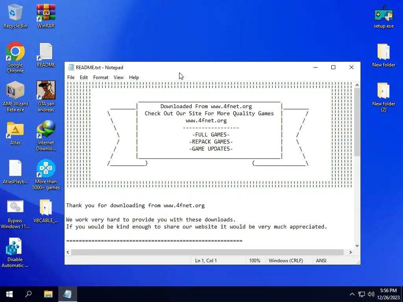Click the Show desktop strip on the taskbar
Image resolution: width=403 pixels, height=302 pixels.
pos(402,294)
